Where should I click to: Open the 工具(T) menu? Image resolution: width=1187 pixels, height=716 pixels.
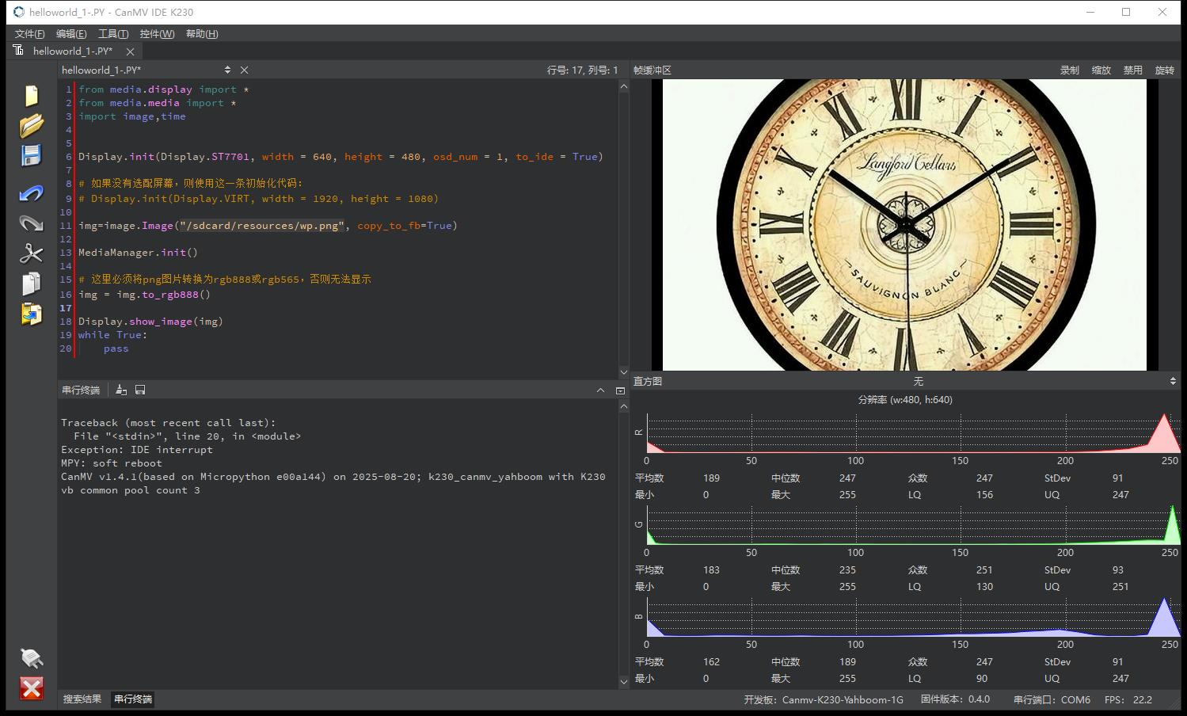point(112,34)
